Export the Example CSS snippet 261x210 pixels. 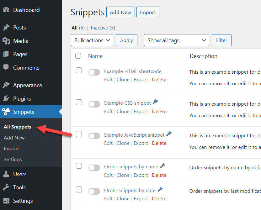[x=141, y=111]
